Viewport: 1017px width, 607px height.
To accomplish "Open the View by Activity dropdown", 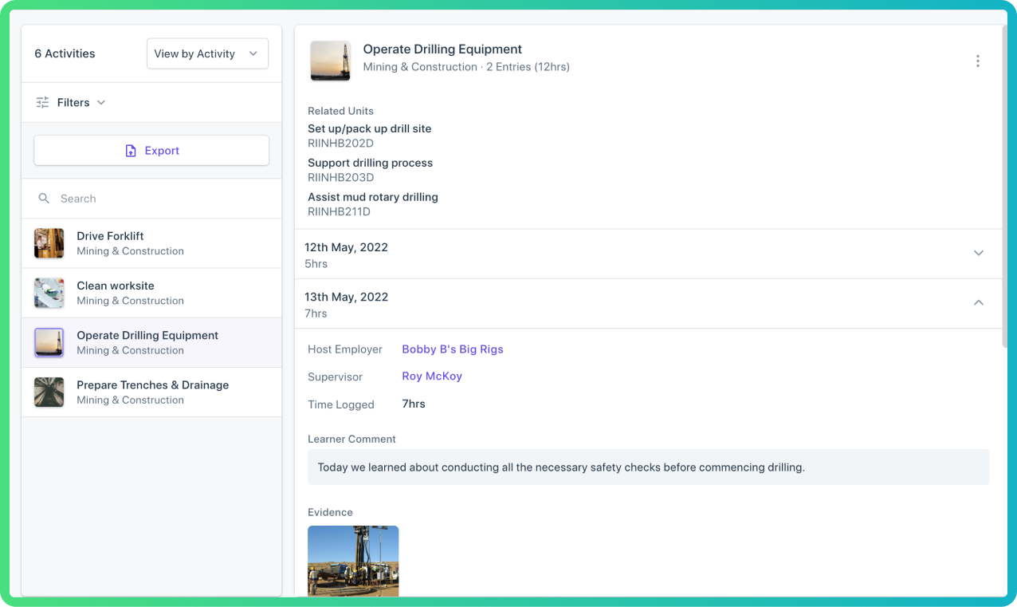I will pyautogui.click(x=207, y=53).
